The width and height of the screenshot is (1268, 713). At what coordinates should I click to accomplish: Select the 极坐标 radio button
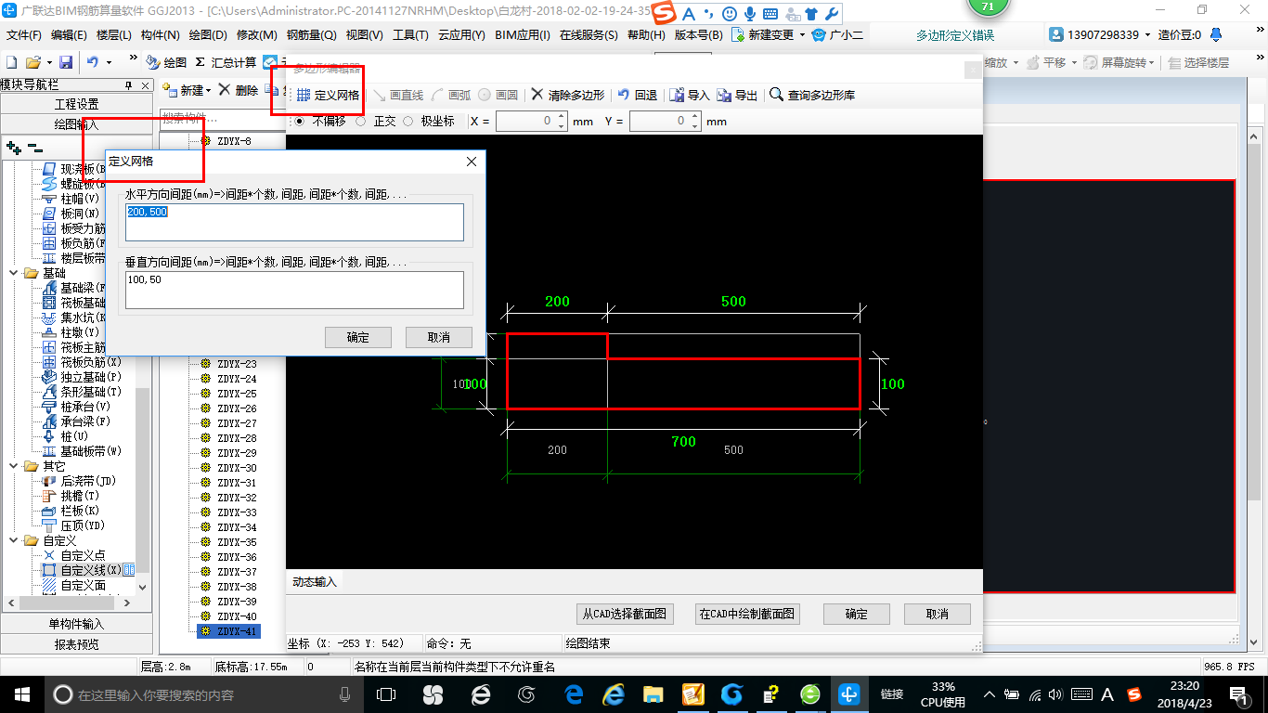(x=408, y=121)
